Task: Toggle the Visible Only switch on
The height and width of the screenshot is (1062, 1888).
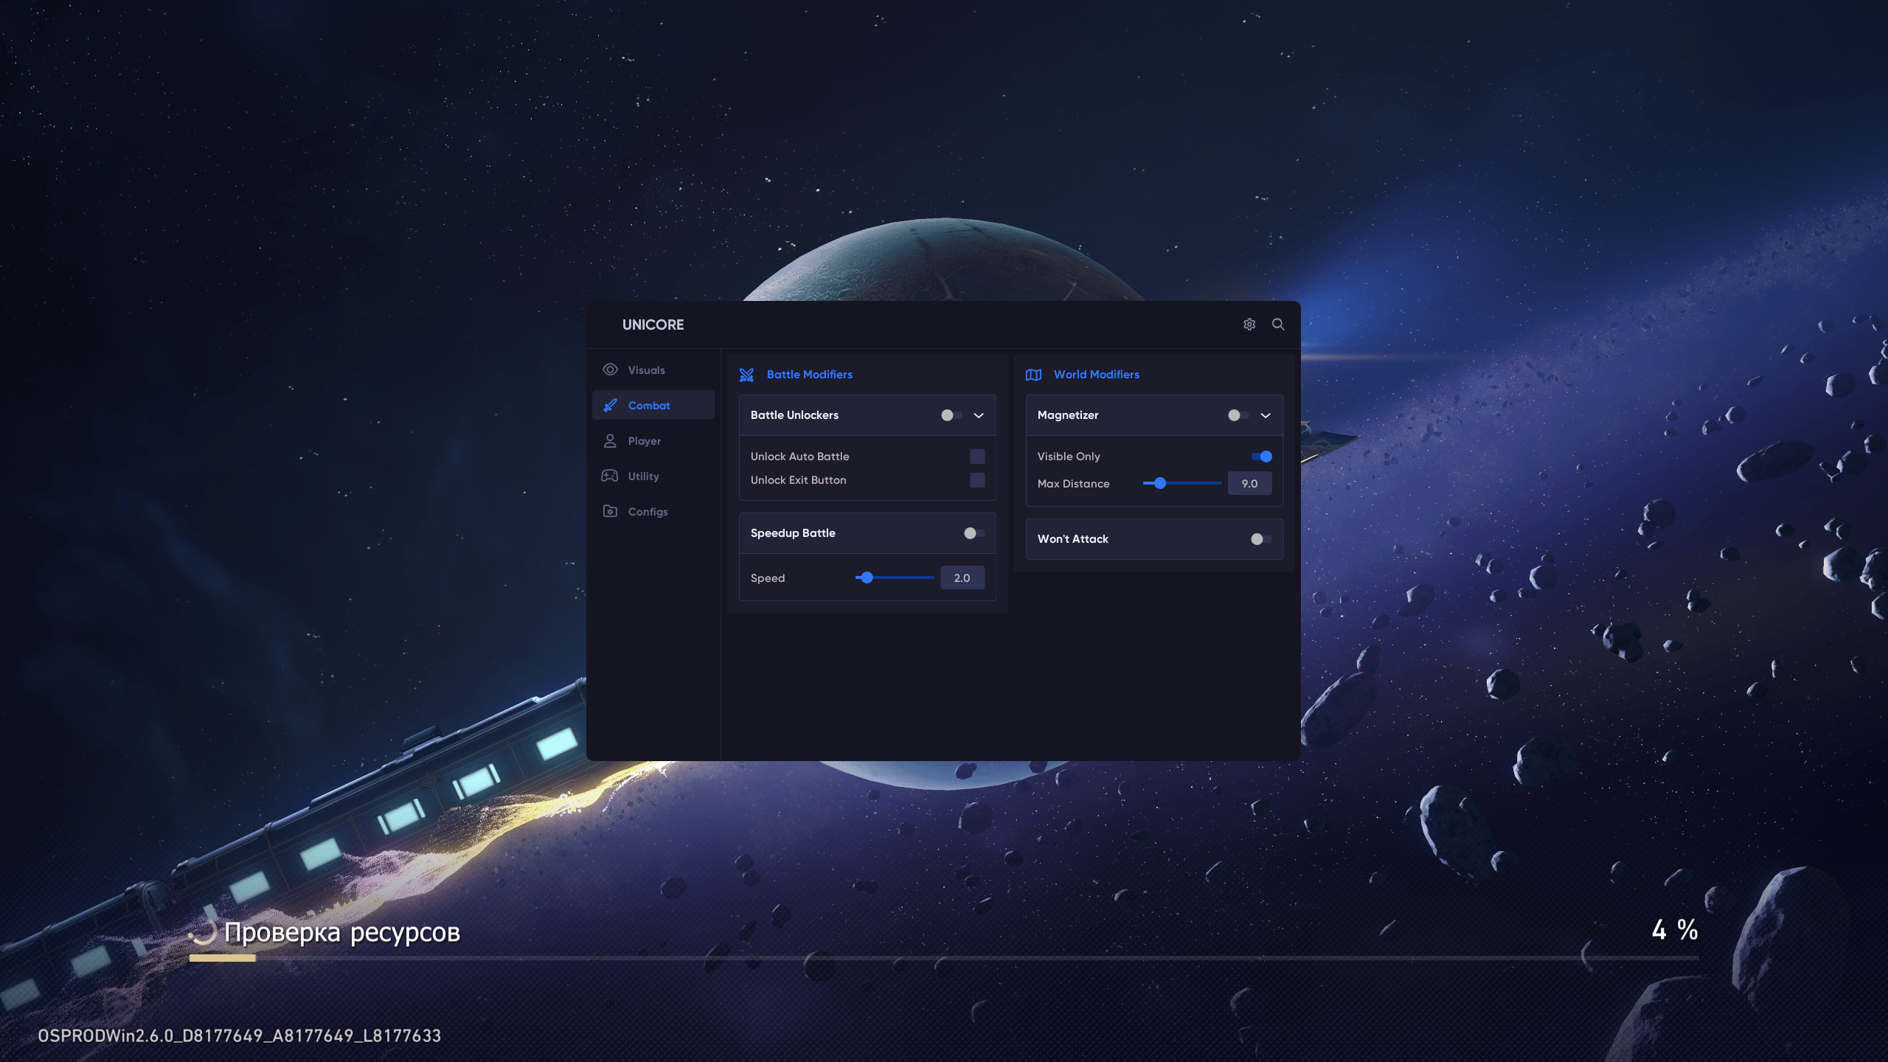Action: pos(1263,455)
